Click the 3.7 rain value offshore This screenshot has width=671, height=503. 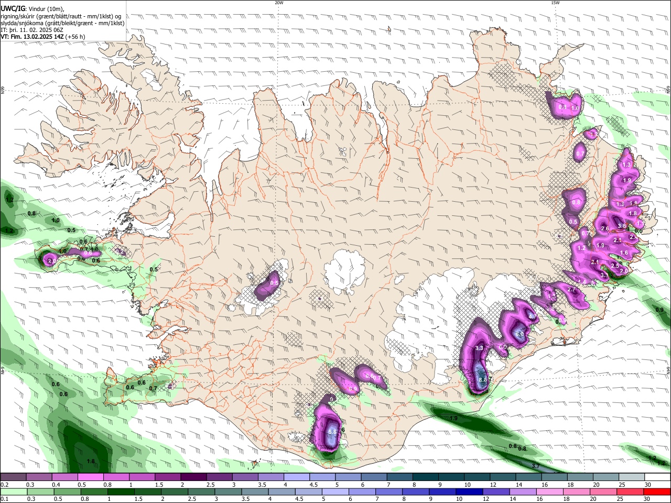tap(536, 466)
